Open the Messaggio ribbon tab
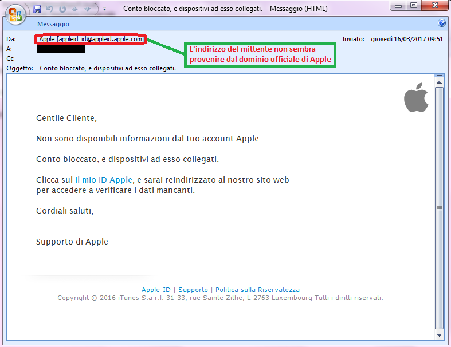This screenshot has width=451, height=347. pyautogui.click(x=53, y=24)
